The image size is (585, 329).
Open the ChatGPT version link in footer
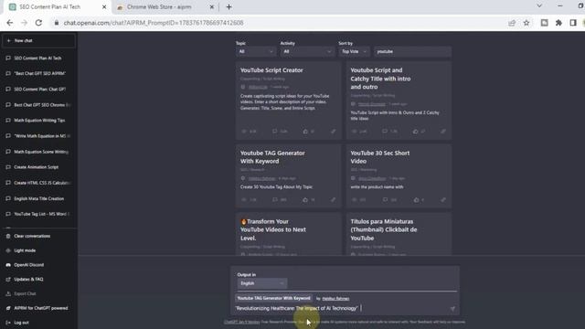(241, 322)
